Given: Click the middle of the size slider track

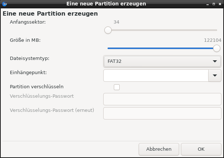Looking at the screenshot, I should (162, 48).
